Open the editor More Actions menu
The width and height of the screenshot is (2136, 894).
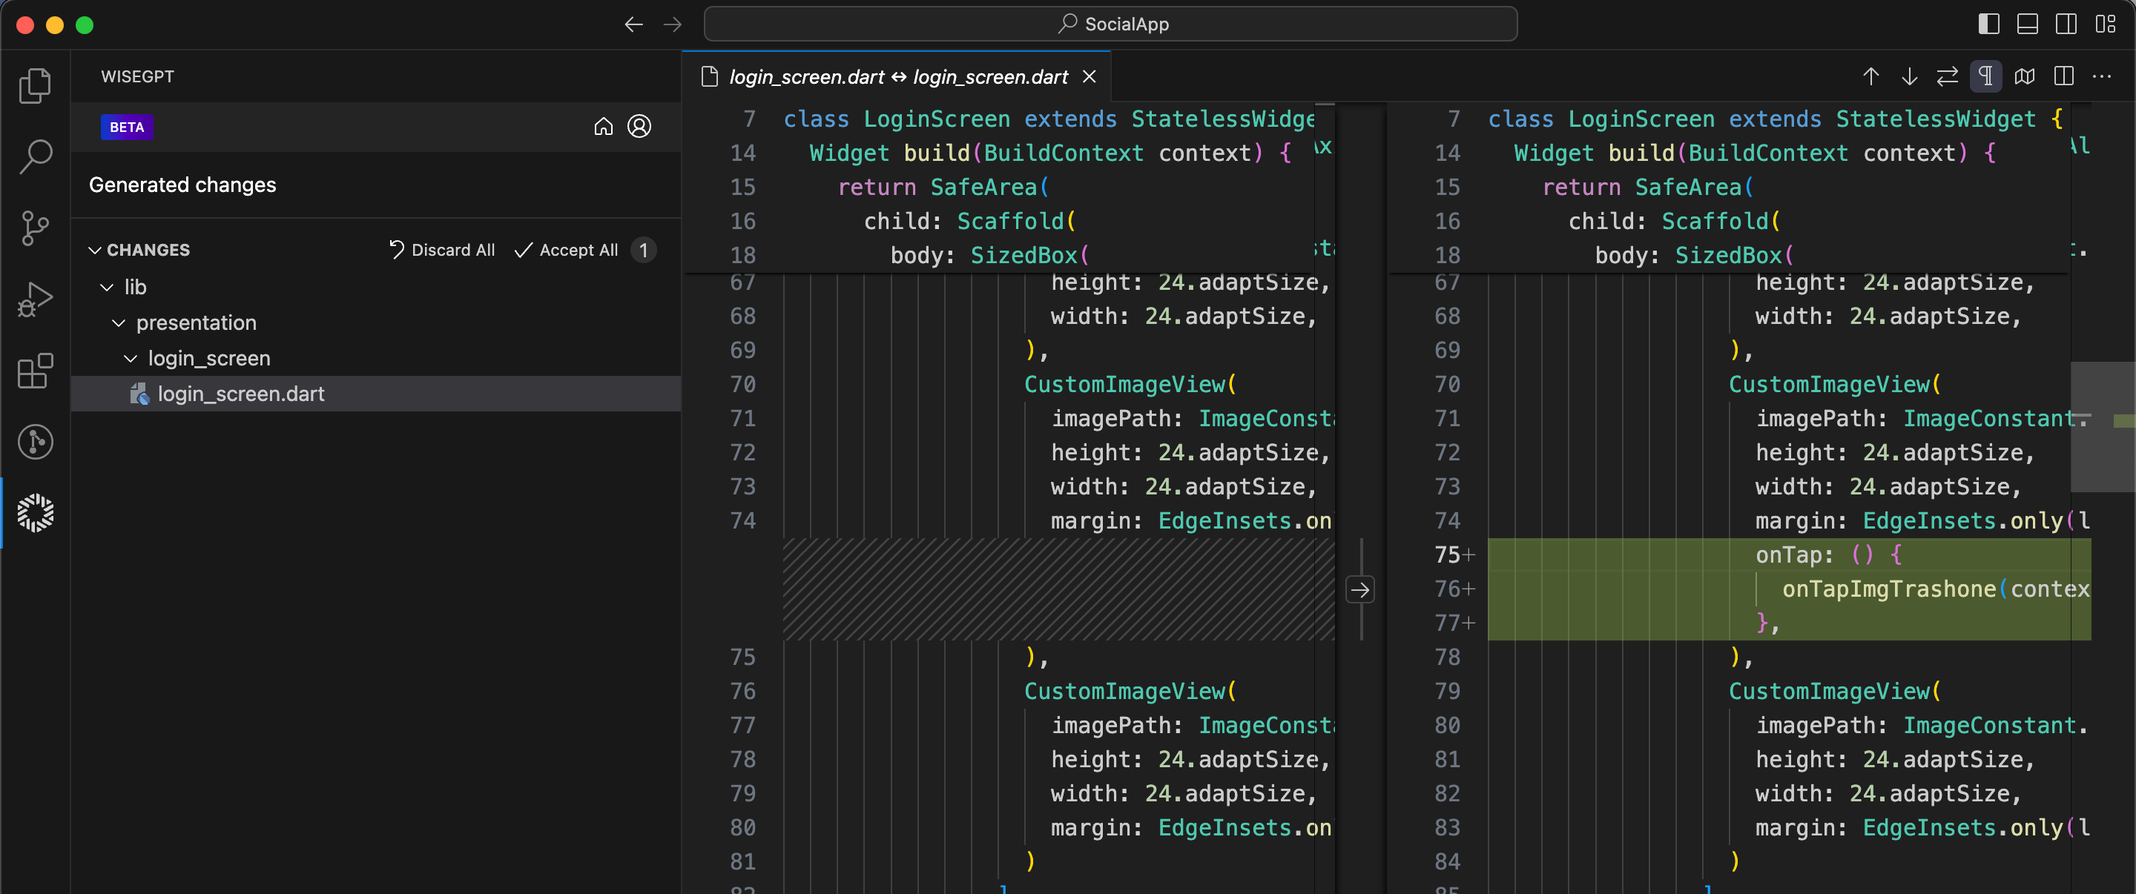point(2101,76)
